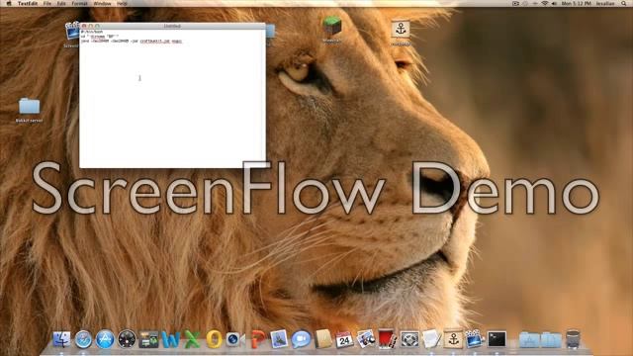
Task: Open the App Store Dock icon
Action: click(105, 339)
